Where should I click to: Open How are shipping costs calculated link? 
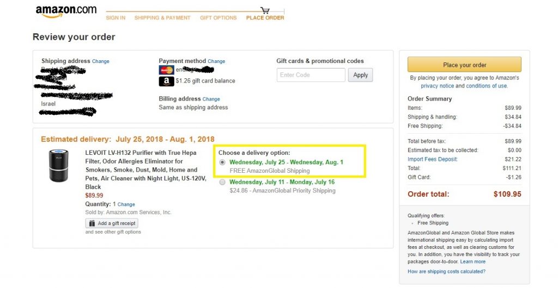click(x=446, y=271)
